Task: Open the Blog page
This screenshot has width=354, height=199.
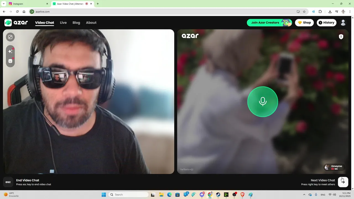Action: point(76,23)
